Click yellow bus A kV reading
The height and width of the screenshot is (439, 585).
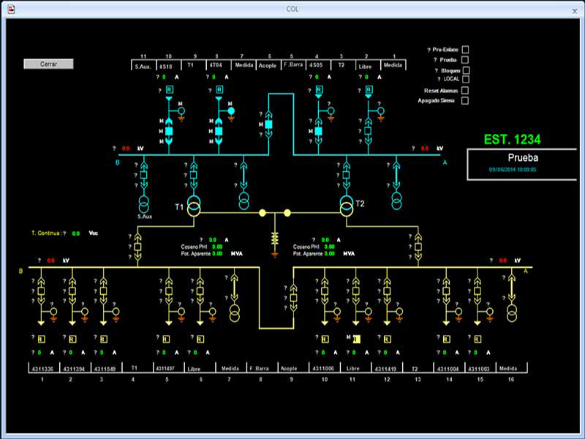503,260
